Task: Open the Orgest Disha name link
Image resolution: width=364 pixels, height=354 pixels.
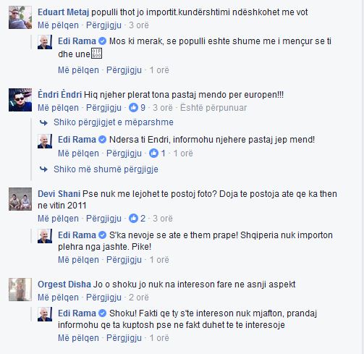Action: click(x=64, y=285)
